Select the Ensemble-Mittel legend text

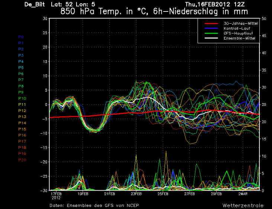pos(239,38)
